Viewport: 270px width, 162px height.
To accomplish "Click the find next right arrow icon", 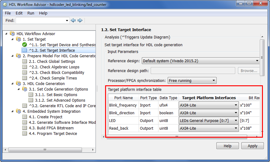I will 80,20.
